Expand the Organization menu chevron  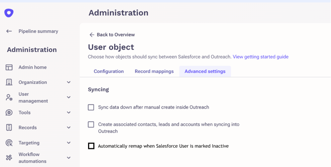(69, 82)
